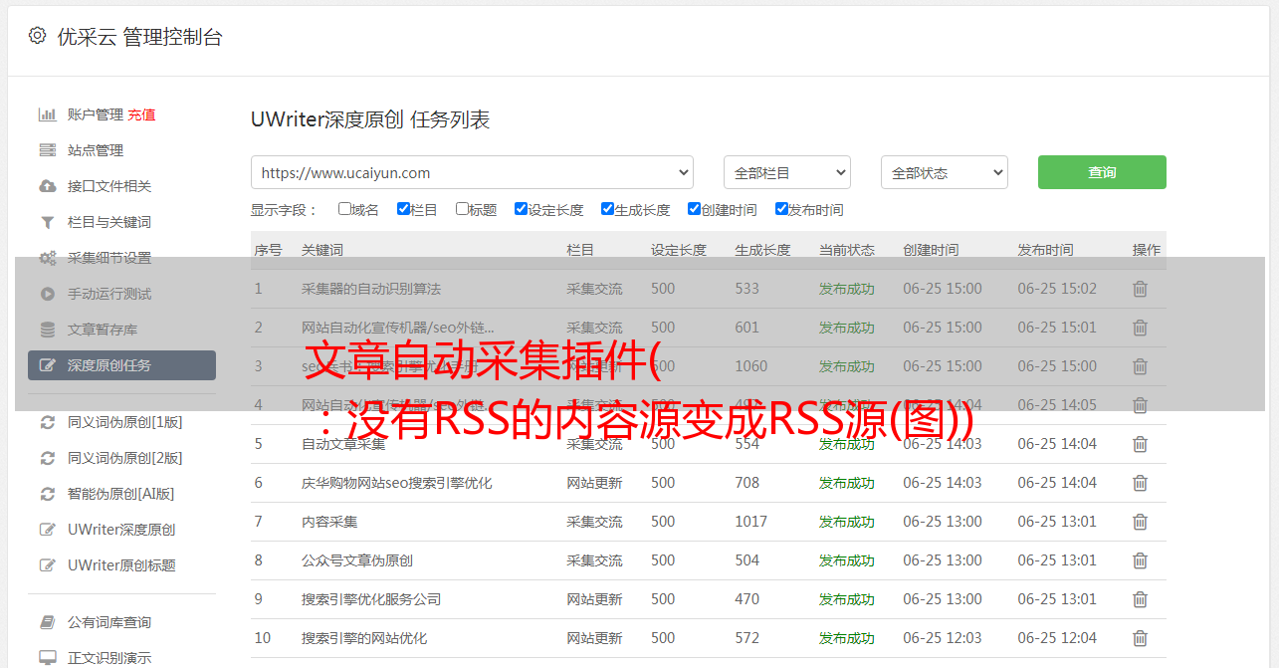
Task: Click the server icon for 站点管理
Action: (x=47, y=150)
